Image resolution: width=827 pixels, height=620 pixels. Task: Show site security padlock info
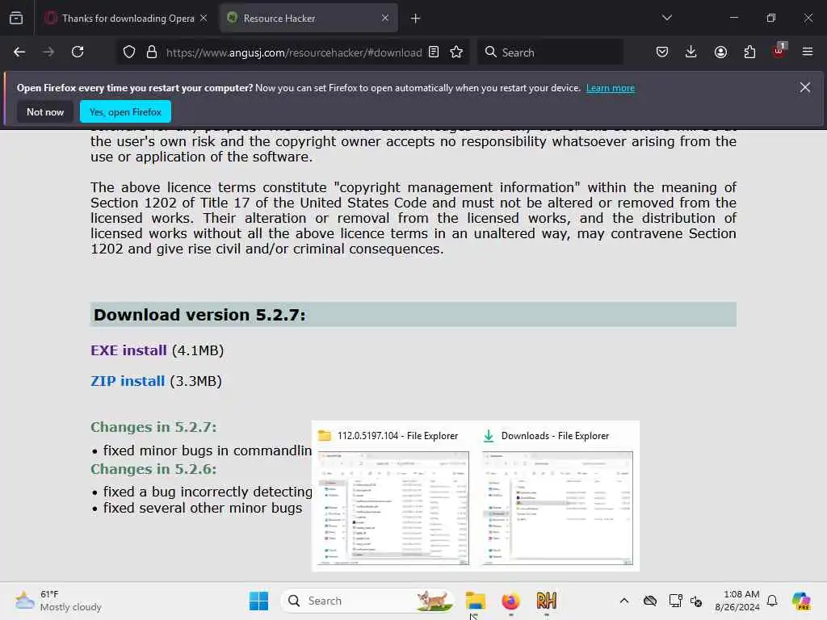[152, 52]
